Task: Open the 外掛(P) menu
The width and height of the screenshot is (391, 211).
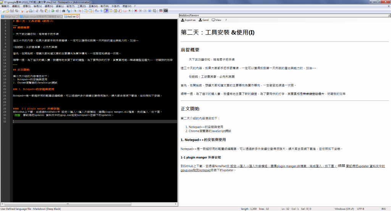Action: pos(115,6)
